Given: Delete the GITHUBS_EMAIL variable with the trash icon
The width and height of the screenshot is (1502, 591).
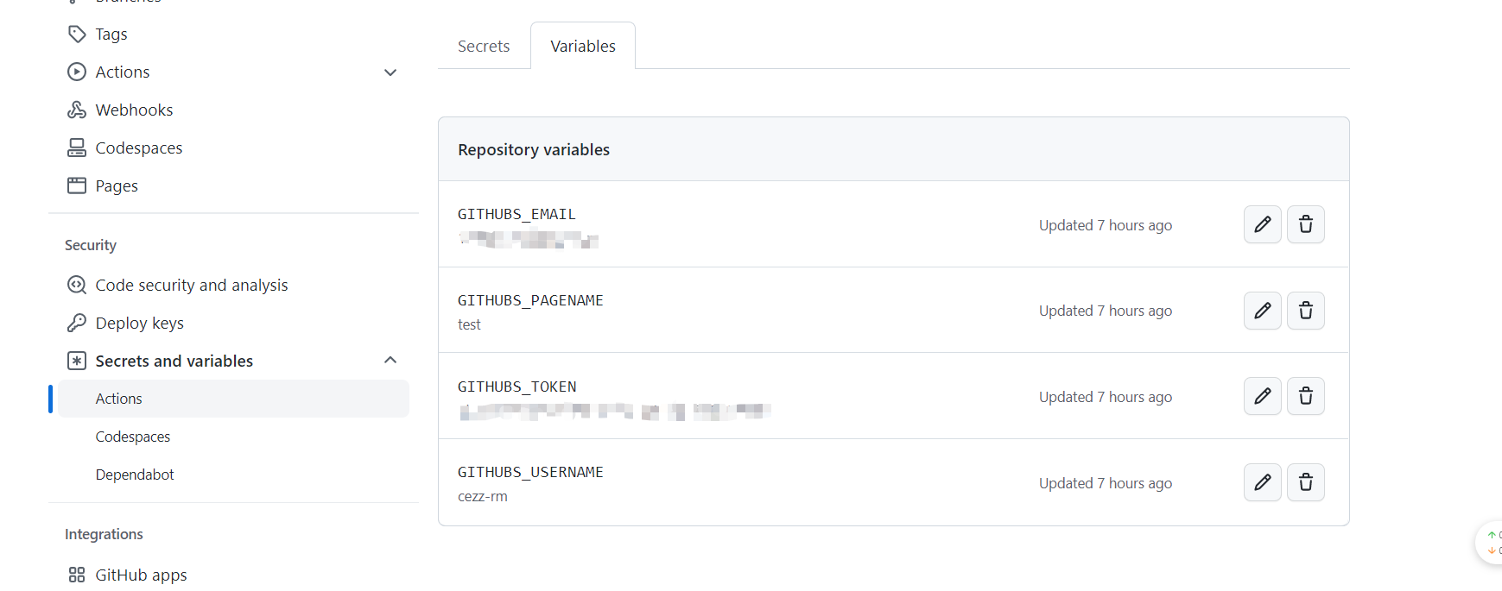Looking at the screenshot, I should pos(1305,224).
